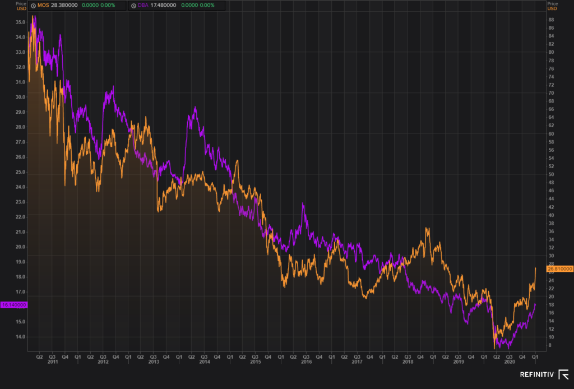574x389 pixels.
Task: Click the 2020 year label on time axis
Action: click(510, 362)
